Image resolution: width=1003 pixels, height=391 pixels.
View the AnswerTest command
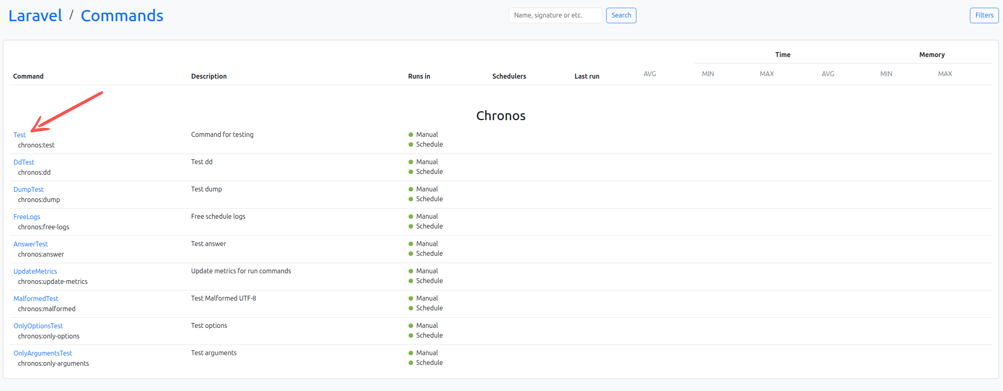click(31, 244)
